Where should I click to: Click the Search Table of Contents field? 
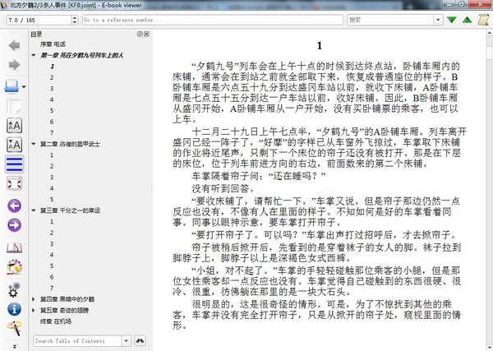tap(77, 340)
